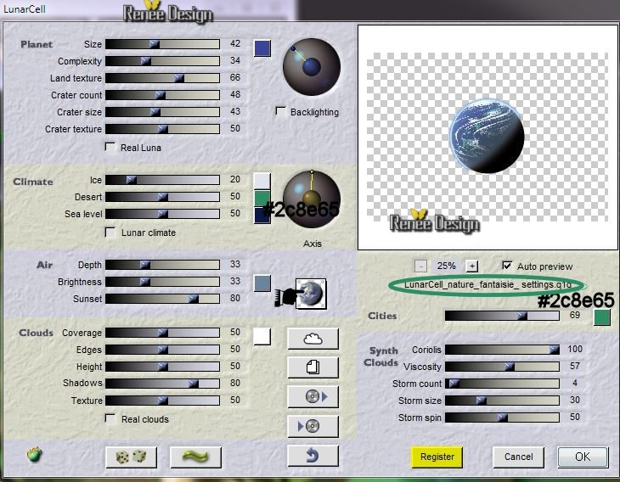Click the Ice slider
This screenshot has height=482, width=620.
coord(162,180)
